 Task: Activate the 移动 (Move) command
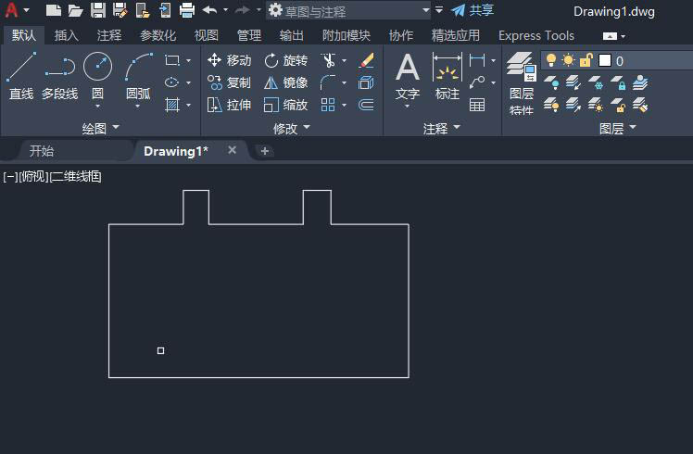[x=229, y=60]
